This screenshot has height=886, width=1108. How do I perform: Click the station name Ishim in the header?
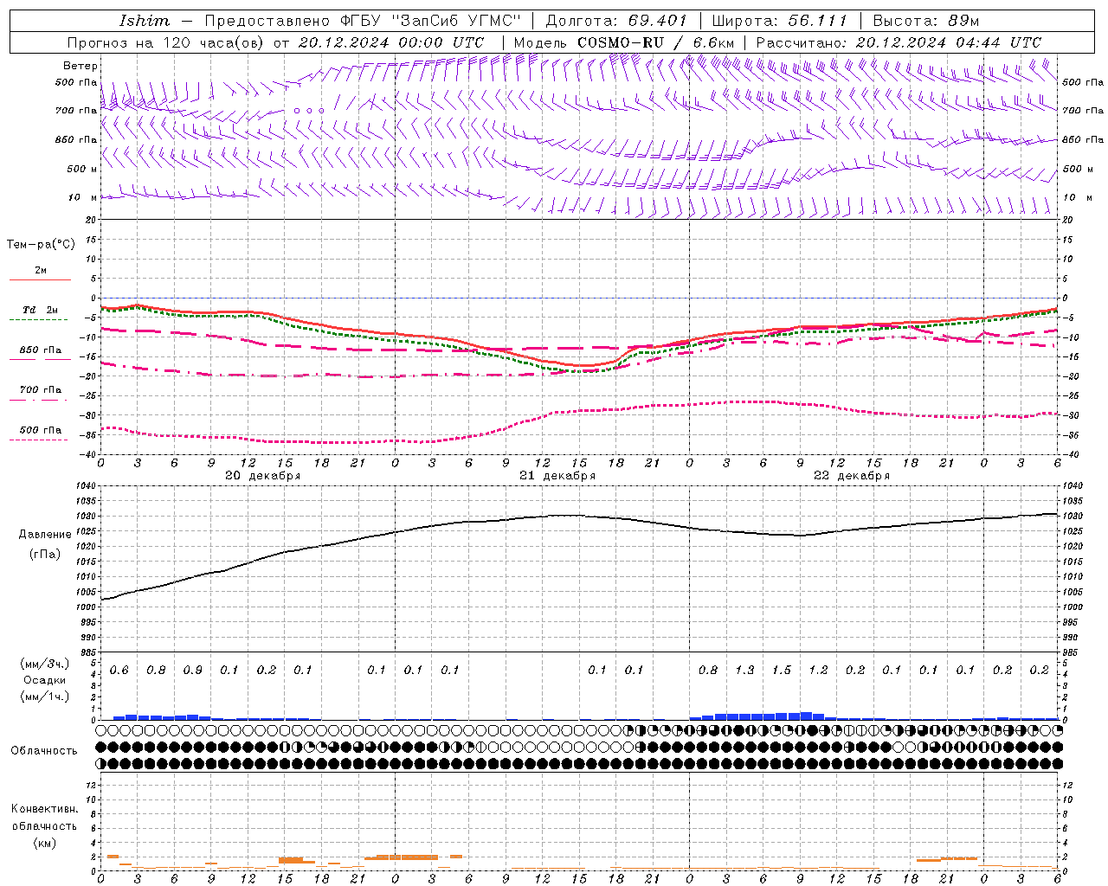[145, 21]
